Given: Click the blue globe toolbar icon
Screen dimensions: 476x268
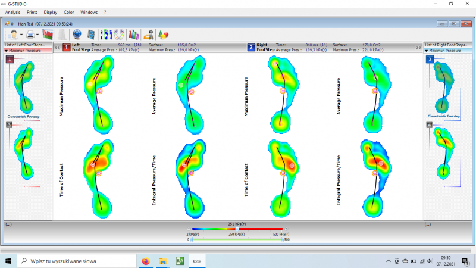Looking at the screenshot, I should tap(77, 35).
